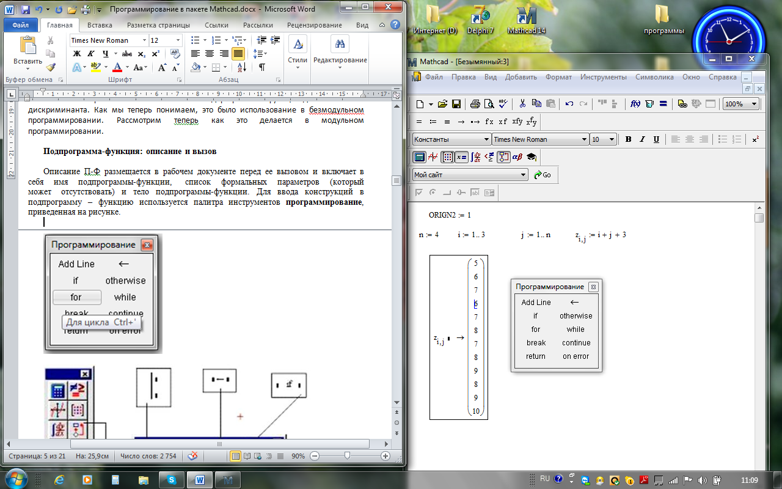Open Mathcad font dropdown Times New Roman

point(584,139)
